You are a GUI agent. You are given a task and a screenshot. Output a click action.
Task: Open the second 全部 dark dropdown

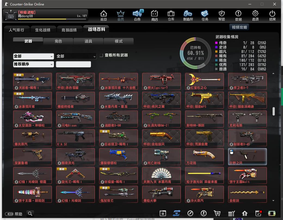tap(76, 56)
